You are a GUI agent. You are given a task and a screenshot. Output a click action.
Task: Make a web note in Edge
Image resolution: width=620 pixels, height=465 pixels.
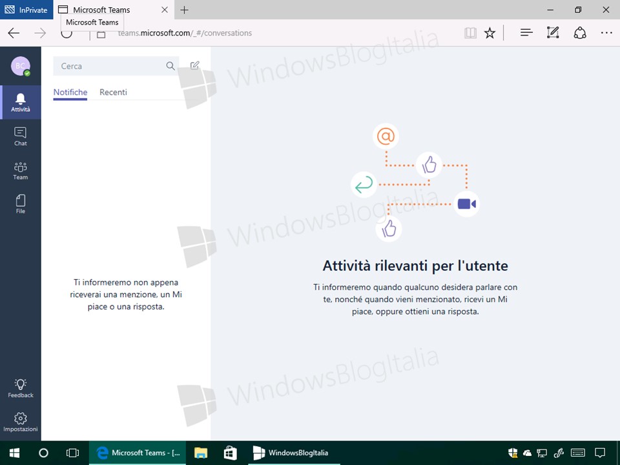pyautogui.click(x=553, y=32)
